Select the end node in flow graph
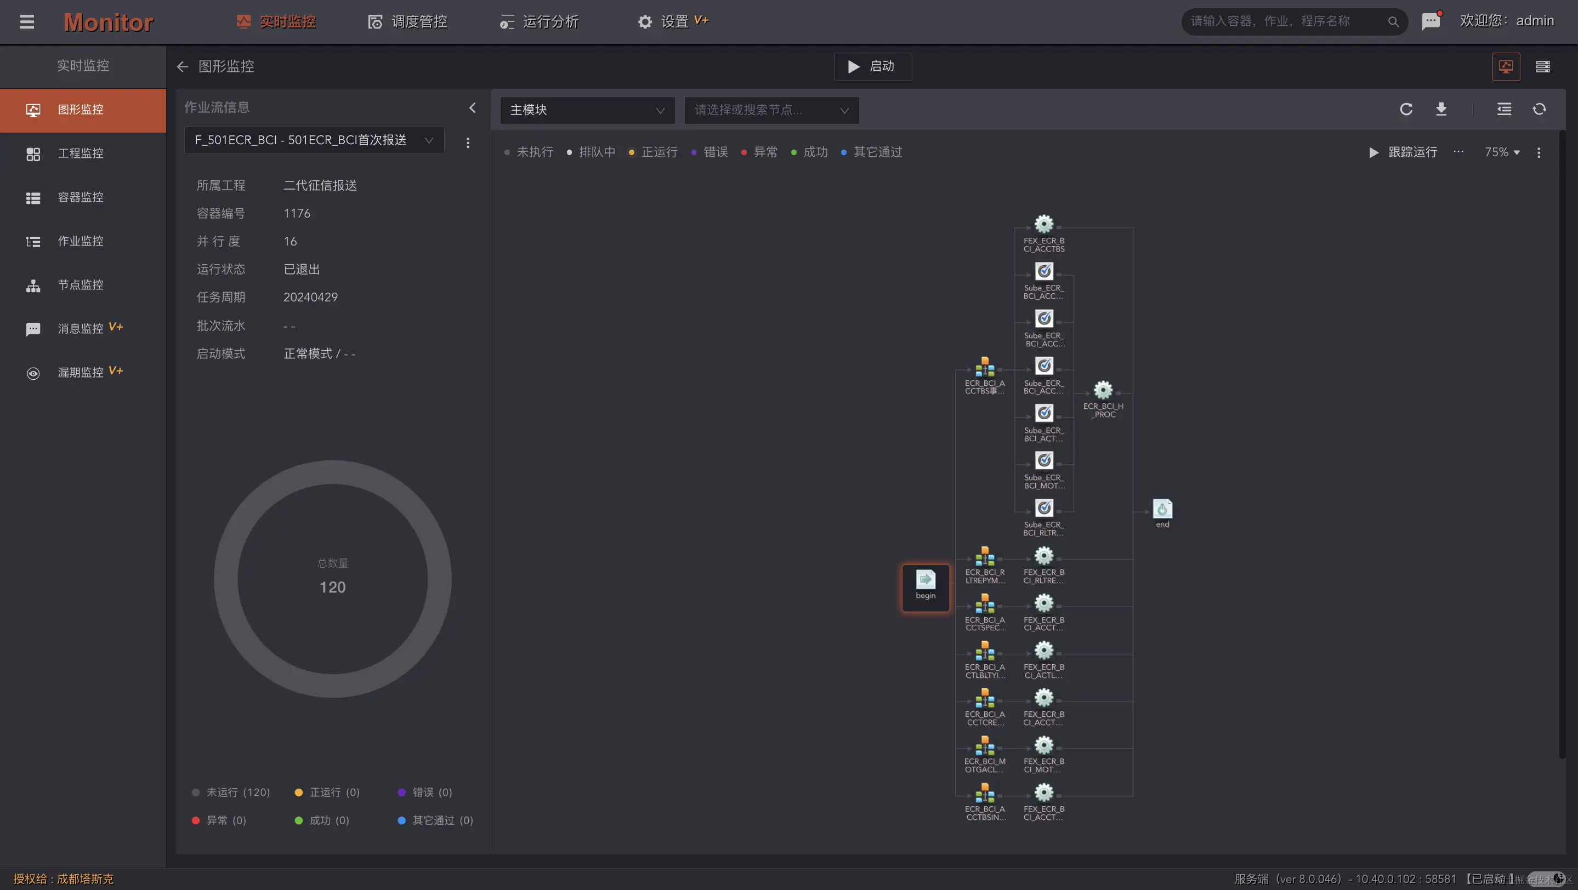The width and height of the screenshot is (1578, 890). [1162, 510]
